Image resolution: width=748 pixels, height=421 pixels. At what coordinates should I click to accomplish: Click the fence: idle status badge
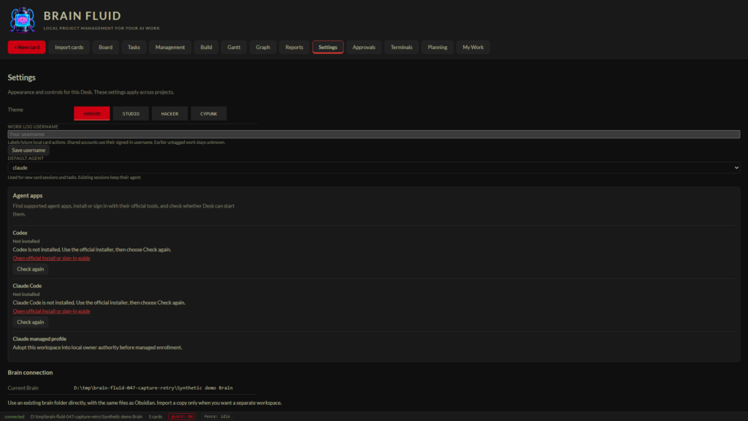(217, 417)
